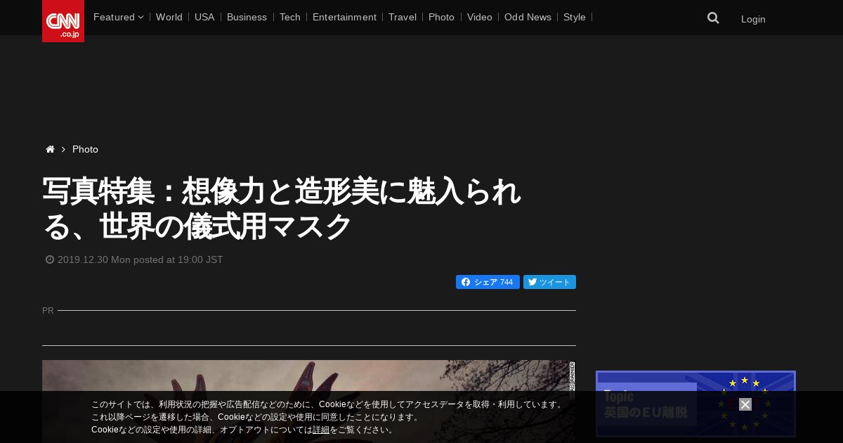Click Photo in the breadcrumb
Screen dimensions: 843x443
(x=85, y=149)
